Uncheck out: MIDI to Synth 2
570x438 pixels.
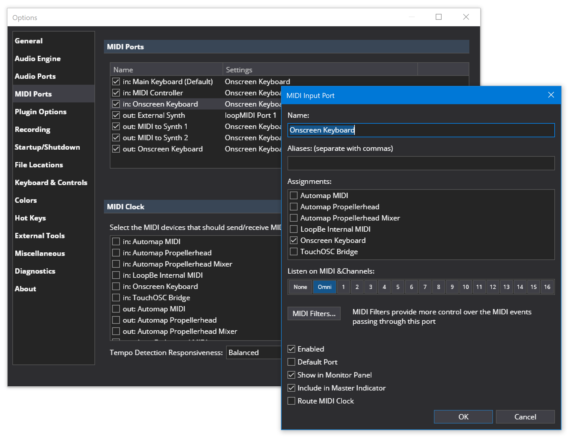click(116, 138)
